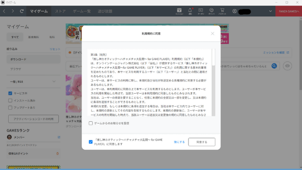Image resolution: width=302 pixels, height=170 pixels.
Task: Click the 同意する button
Action: click(x=201, y=142)
